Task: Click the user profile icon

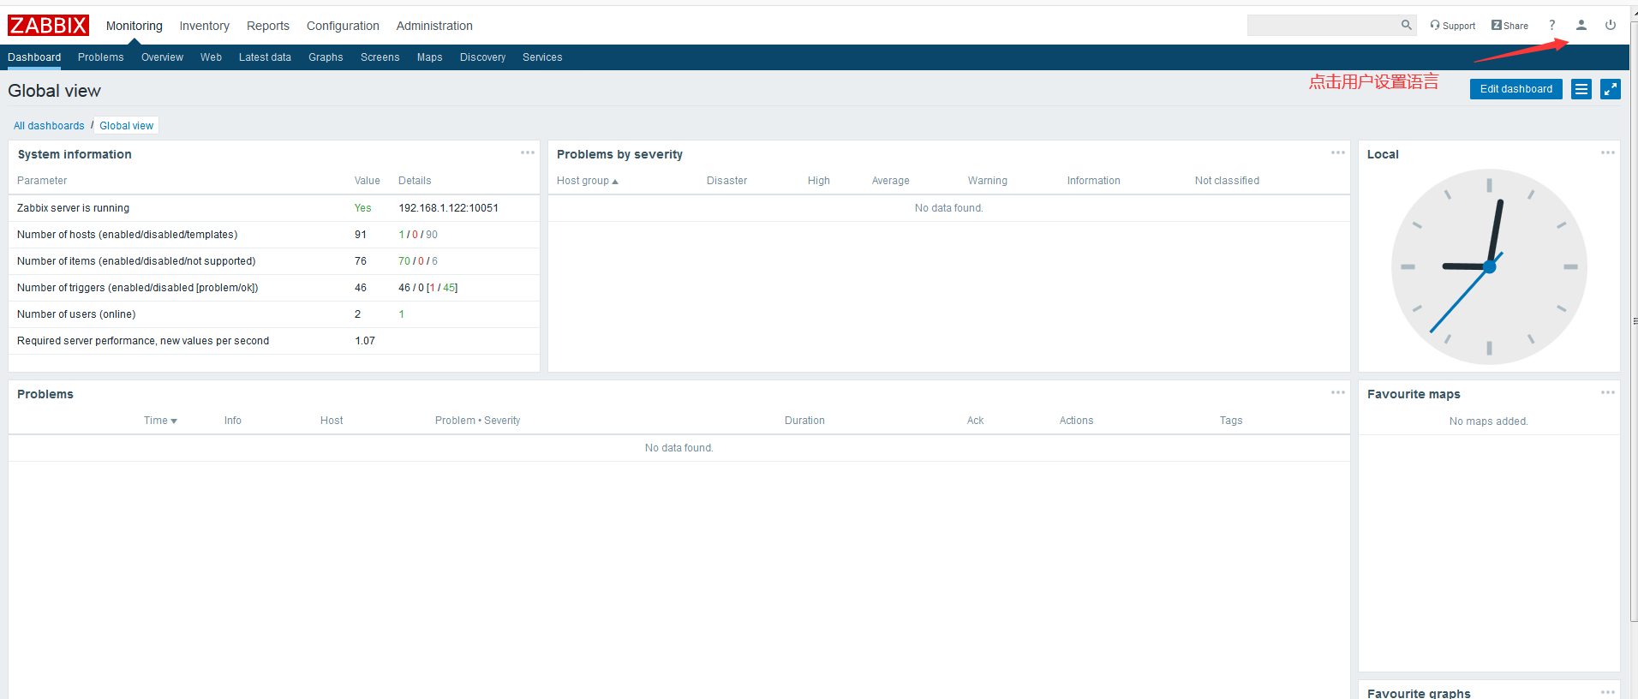Action: tap(1581, 26)
